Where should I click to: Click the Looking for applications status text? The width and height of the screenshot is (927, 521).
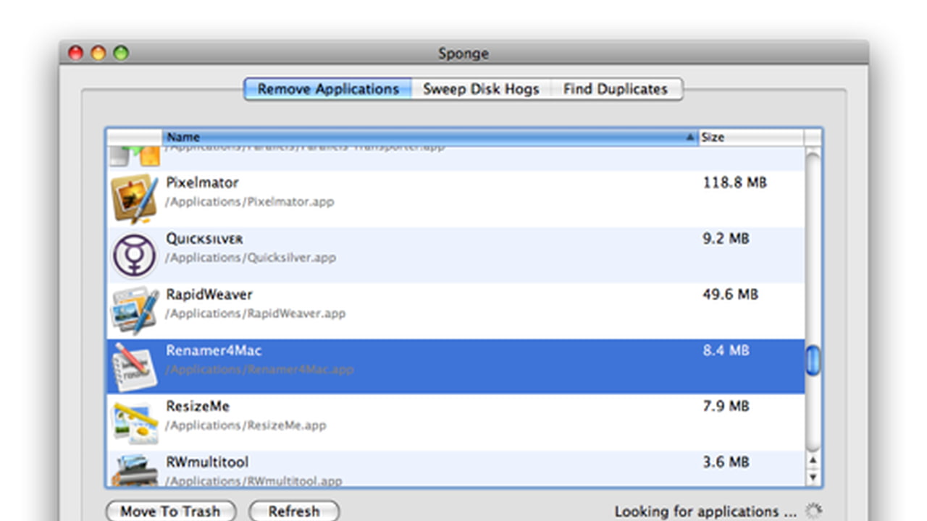point(706,512)
